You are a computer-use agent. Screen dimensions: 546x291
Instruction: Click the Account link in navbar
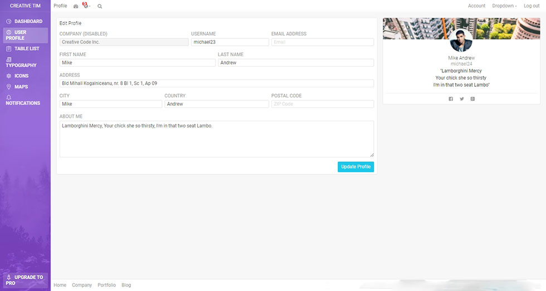[476, 6]
